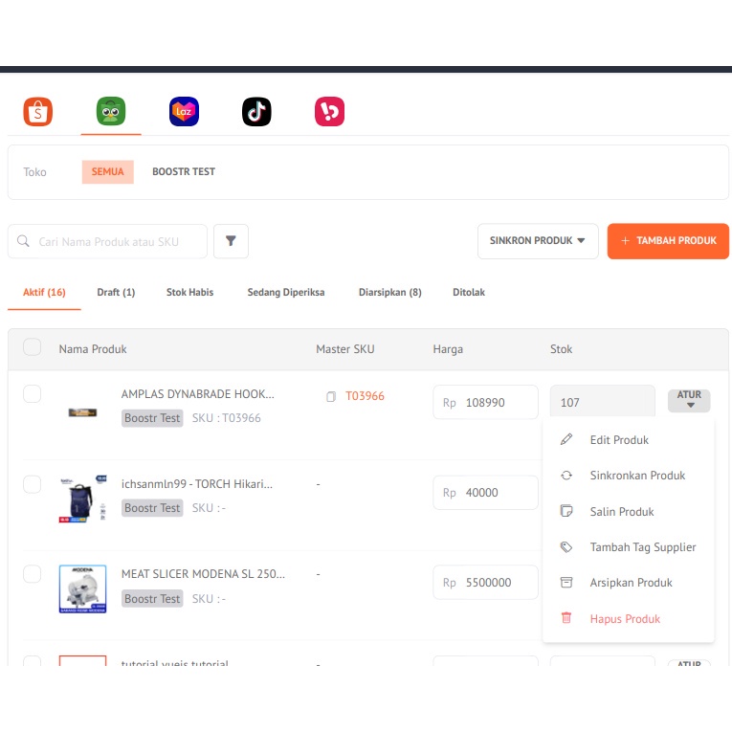Select the MEAT SLICER MODENA checkbox
732x732 pixels.
(33, 574)
